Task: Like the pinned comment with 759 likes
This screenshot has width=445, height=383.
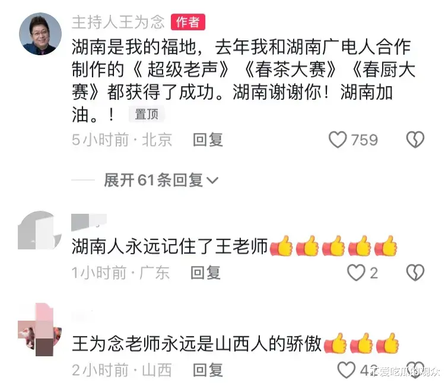Action: point(338,140)
